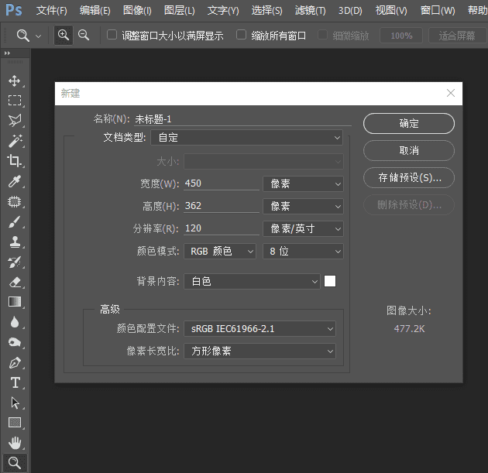
Task: Open the 背景内容 dropdown
Action: [x=252, y=281]
